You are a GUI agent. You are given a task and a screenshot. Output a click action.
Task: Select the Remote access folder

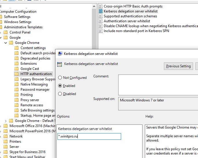coord(32,105)
